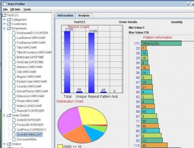The height and width of the screenshot is (148, 194).
Task: Collapse the Employees tree node
Action: (x=4, y=29)
